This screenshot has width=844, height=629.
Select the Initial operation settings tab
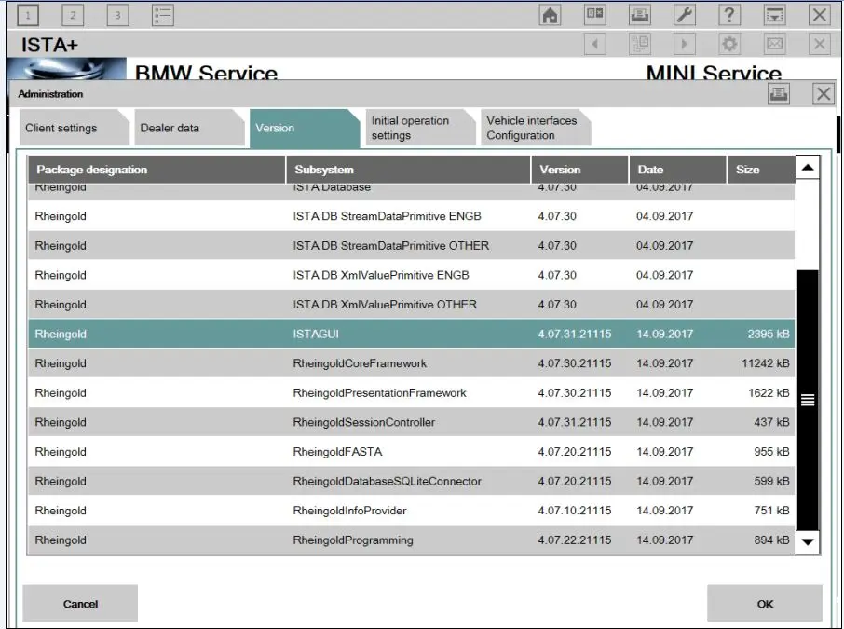(414, 127)
